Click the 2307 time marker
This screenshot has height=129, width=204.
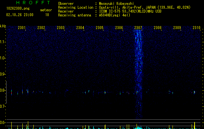138,27
